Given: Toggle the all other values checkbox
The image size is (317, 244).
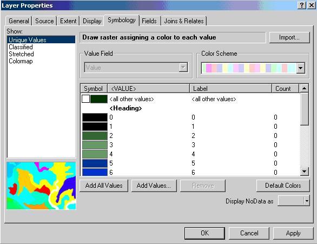Looking at the screenshot, I should [x=85, y=99].
